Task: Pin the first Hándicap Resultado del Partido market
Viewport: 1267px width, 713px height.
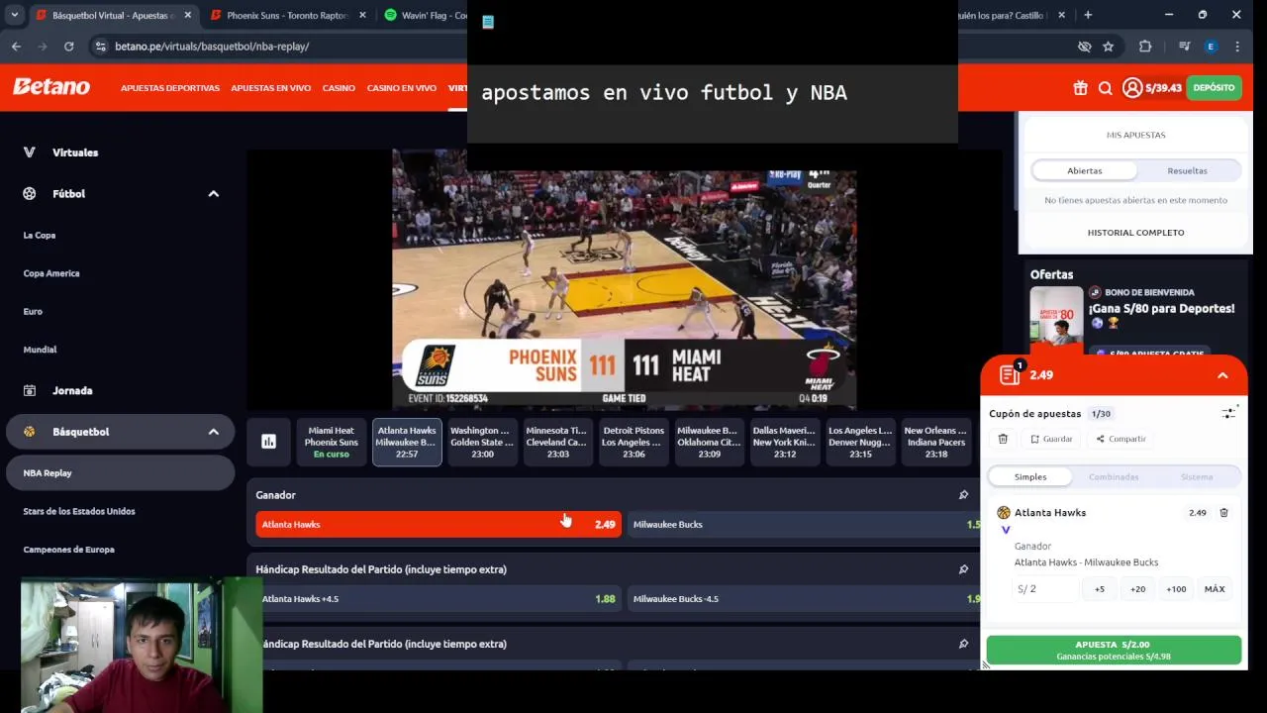Action: pos(963,569)
